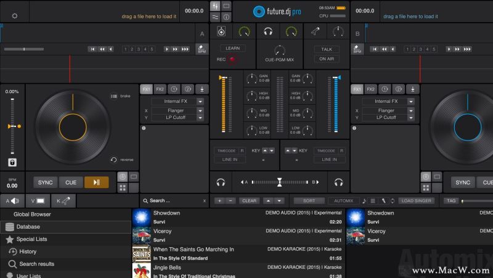Image resolution: width=493 pixels, height=278 pixels.
Task: Click the microphone icon
Action: point(316,31)
